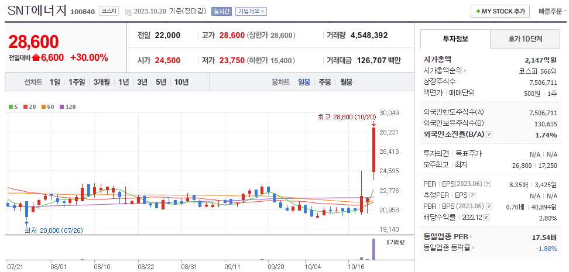Click the 상한가 28,600 limit text

point(270,36)
